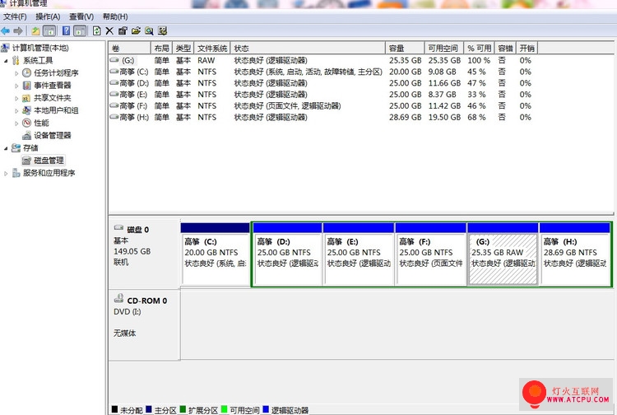The image size is (617, 415).
Task: Expand the 性能 tree node arrow
Action: [16, 124]
